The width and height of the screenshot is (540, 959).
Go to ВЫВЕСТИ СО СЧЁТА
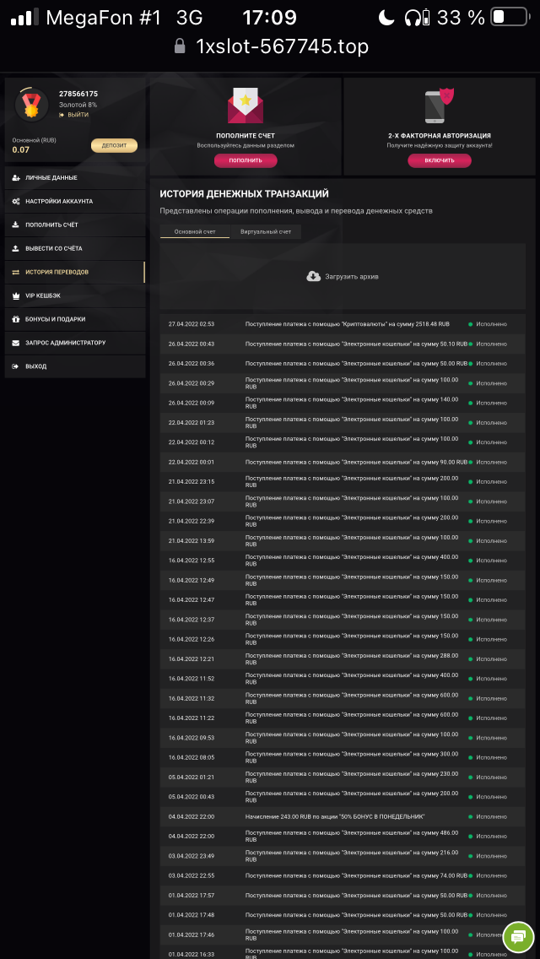coord(54,248)
